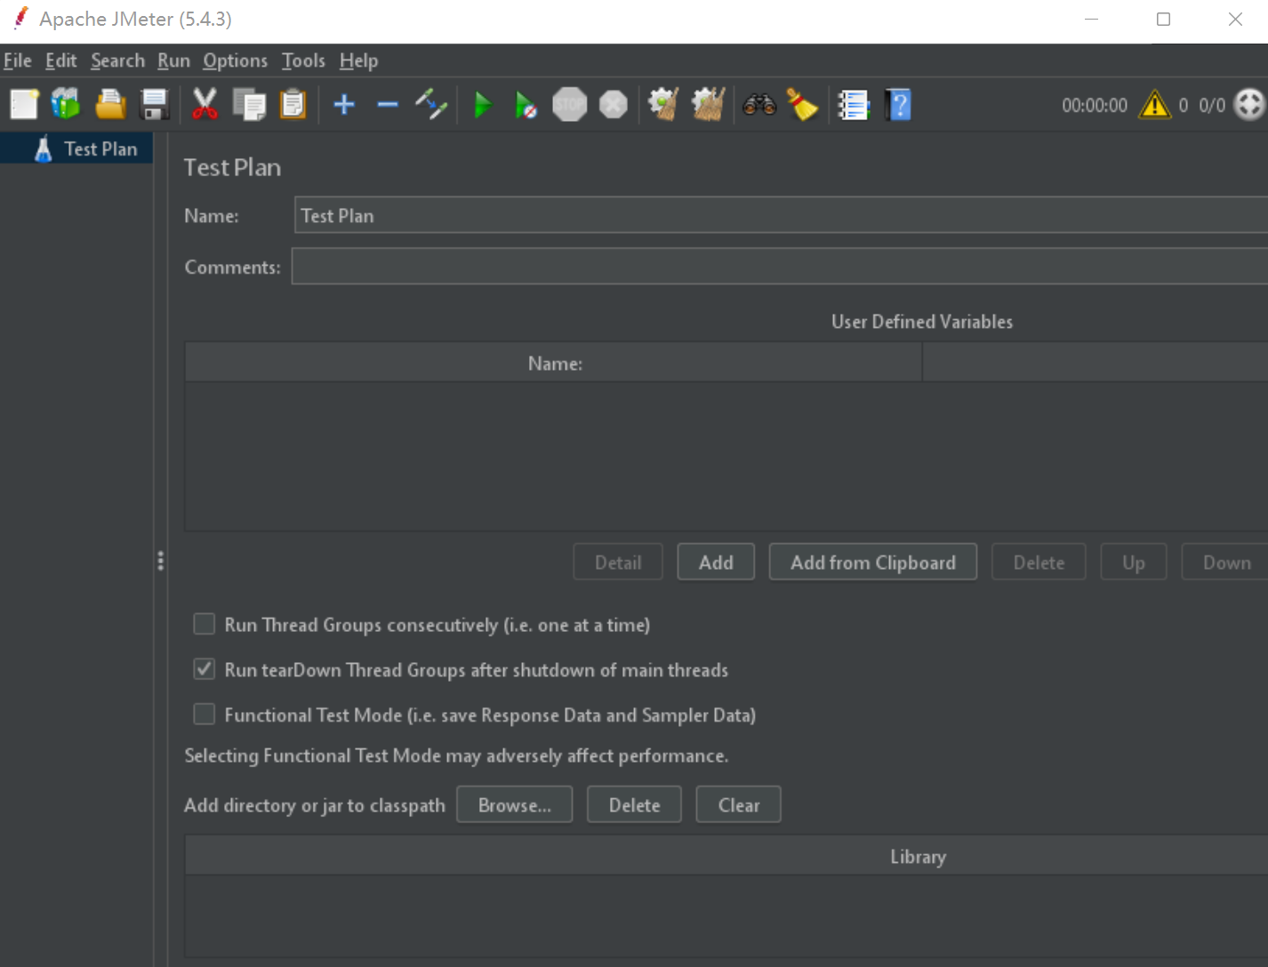This screenshot has height=967, width=1268.
Task: Open the Function Helper list icon
Action: click(854, 105)
